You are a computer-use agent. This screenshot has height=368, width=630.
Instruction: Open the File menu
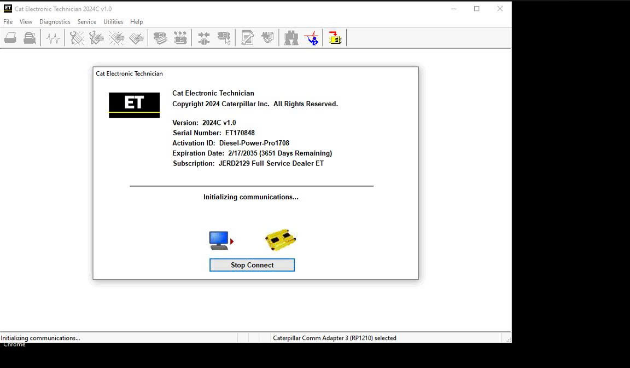[x=8, y=22]
